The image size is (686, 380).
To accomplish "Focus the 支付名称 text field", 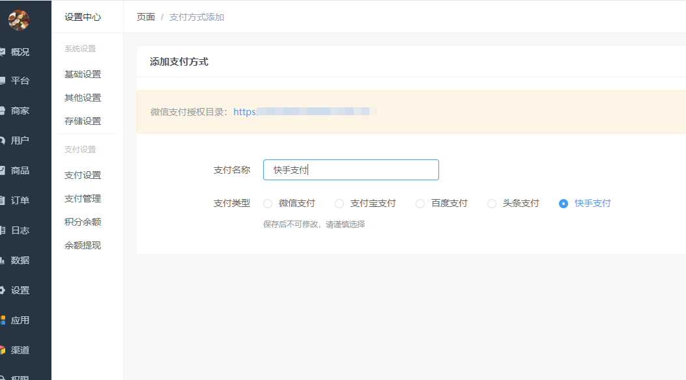I will pos(351,170).
